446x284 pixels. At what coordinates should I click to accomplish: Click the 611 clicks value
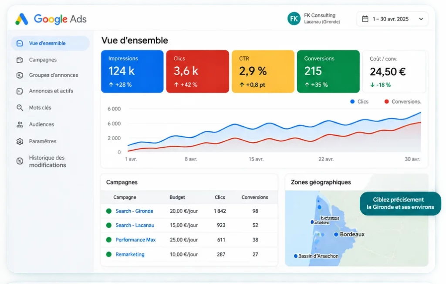point(221,240)
